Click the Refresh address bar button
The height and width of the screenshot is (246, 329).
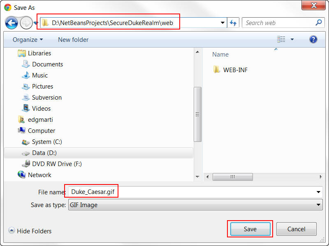[233, 23]
